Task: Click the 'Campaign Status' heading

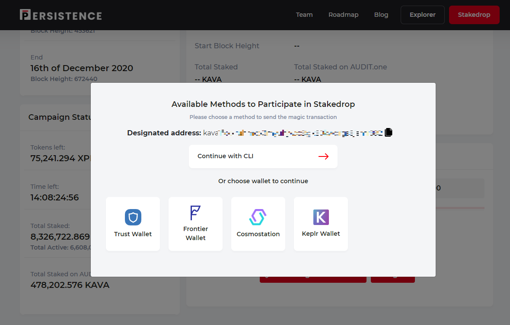Action: tap(60, 117)
